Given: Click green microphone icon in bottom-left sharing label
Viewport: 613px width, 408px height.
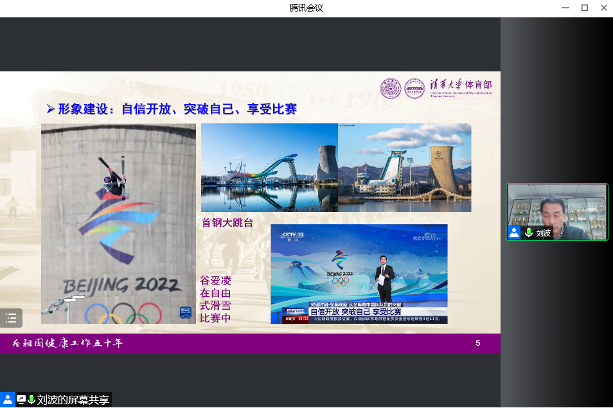Looking at the screenshot, I should (x=31, y=400).
